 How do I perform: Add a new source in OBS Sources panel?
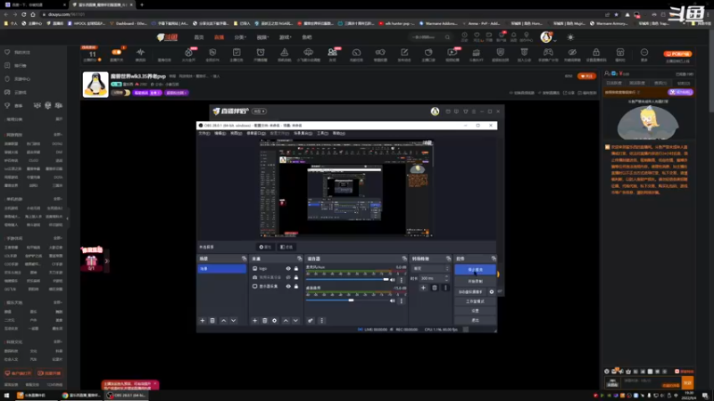coord(254,321)
